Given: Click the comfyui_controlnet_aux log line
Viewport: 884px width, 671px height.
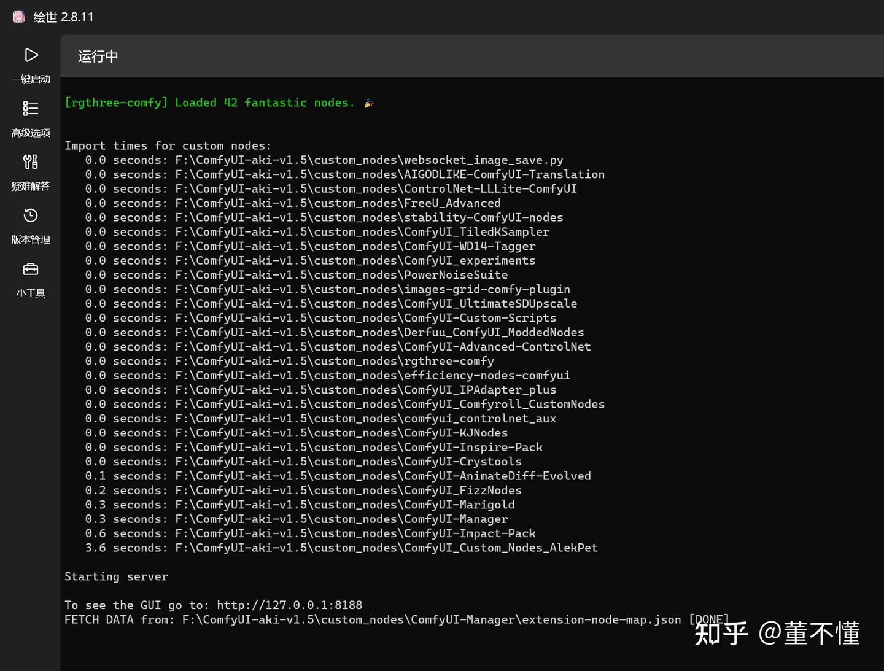Looking at the screenshot, I should pos(320,419).
